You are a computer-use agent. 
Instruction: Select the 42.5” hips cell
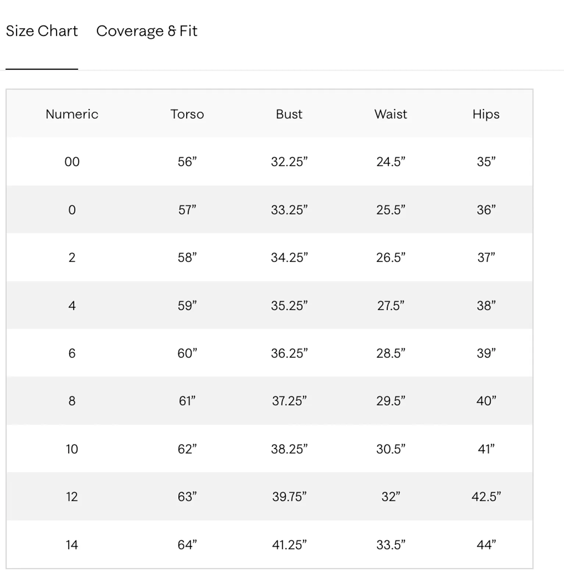(486, 497)
